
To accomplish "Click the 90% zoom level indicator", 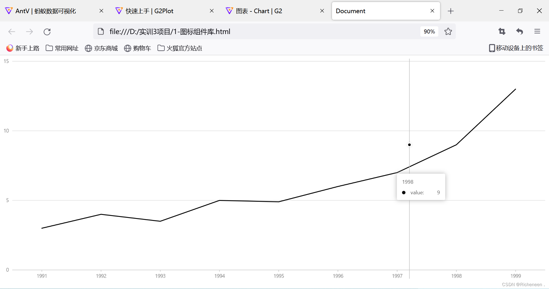I will (x=429, y=31).
